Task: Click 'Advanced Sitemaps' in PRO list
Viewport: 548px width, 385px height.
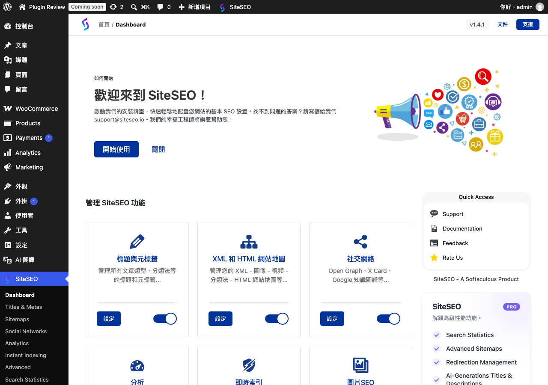Action: point(474,349)
